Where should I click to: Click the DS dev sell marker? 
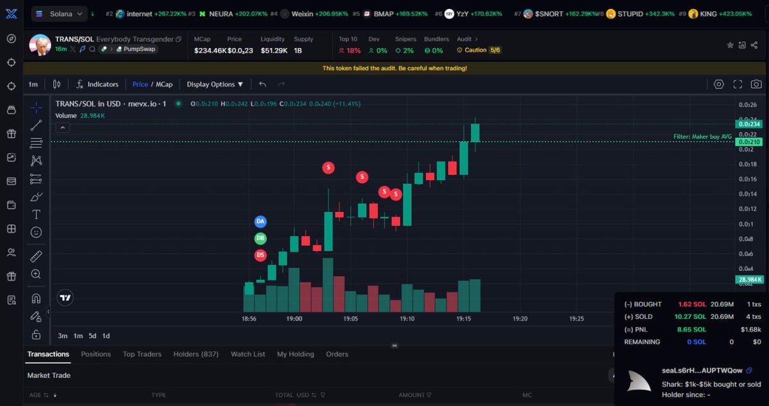260,256
